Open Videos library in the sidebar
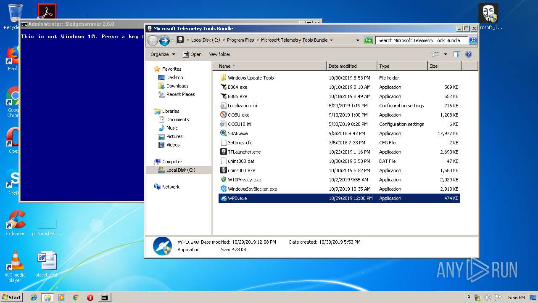The height and width of the screenshot is (303, 538). [173, 145]
